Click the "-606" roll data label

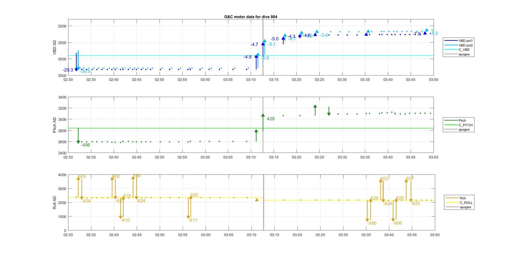pyautogui.click(x=397, y=223)
